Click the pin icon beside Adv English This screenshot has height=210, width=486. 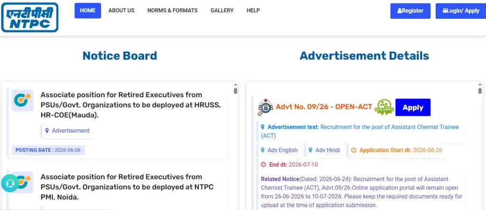click(262, 150)
